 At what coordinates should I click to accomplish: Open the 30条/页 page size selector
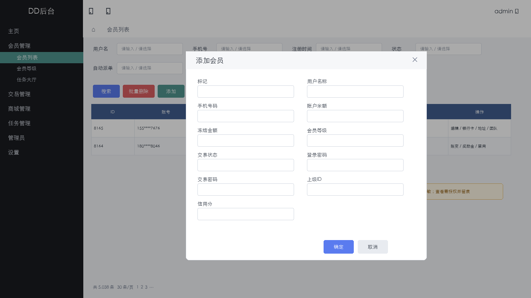pyautogui.click(x=125, y=287)
